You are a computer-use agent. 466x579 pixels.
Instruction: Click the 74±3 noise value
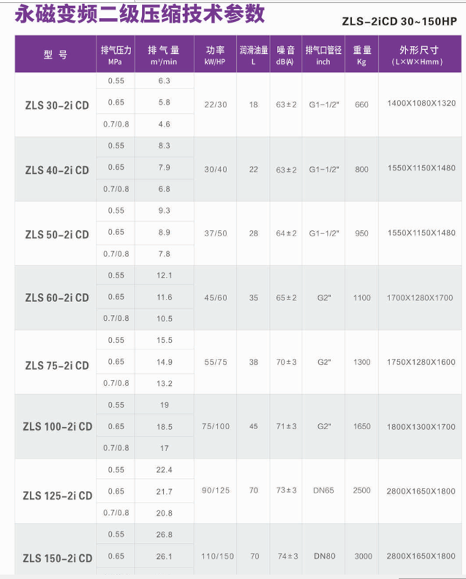point(286,556)
